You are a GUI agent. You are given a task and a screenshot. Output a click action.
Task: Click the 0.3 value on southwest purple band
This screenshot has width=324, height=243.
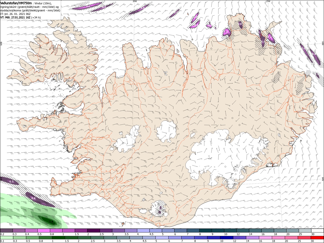11,181
